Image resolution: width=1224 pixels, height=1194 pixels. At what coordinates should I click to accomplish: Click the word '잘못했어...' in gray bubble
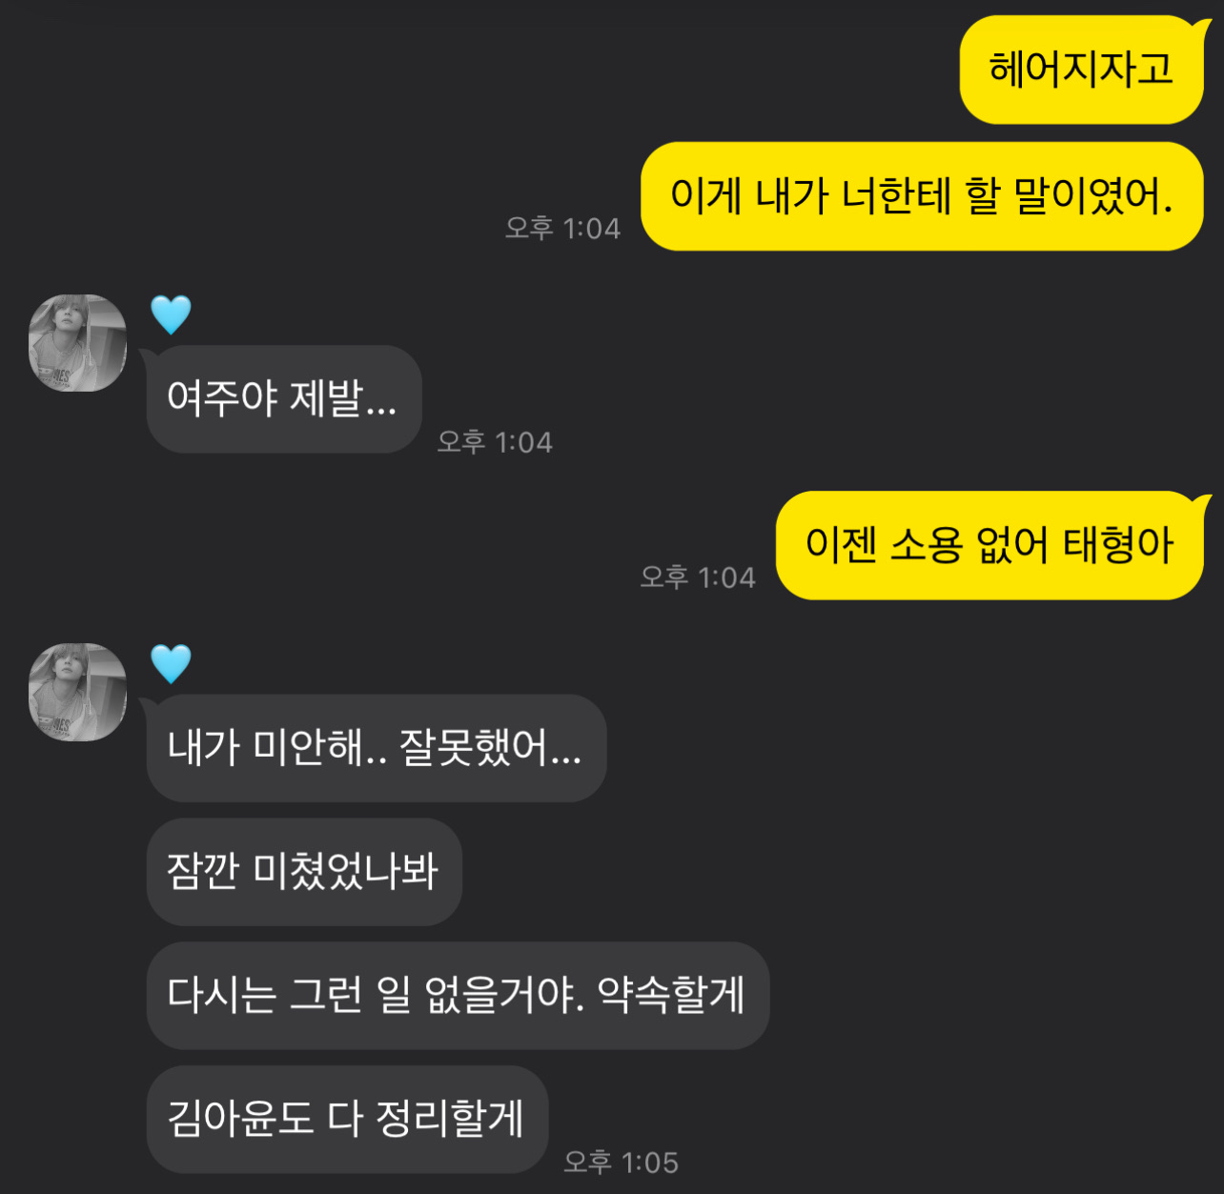coord(490,747)
